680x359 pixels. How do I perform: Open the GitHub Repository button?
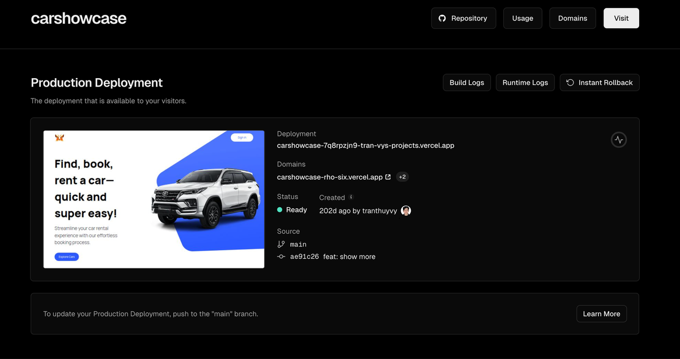click(463, 18)
